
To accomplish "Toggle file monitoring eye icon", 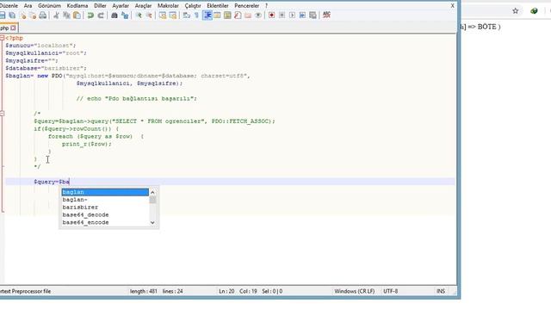I will point(258,15).
